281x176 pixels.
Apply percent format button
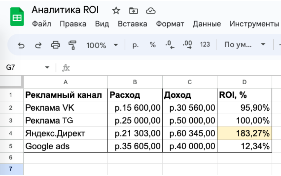click(x=152, y=45)
